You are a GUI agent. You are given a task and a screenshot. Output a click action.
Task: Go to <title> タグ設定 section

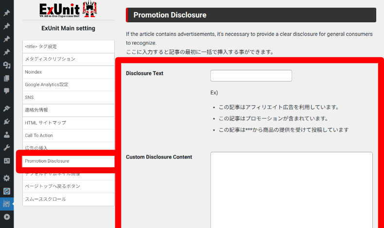pyautogui.click(x=68, y=47)
